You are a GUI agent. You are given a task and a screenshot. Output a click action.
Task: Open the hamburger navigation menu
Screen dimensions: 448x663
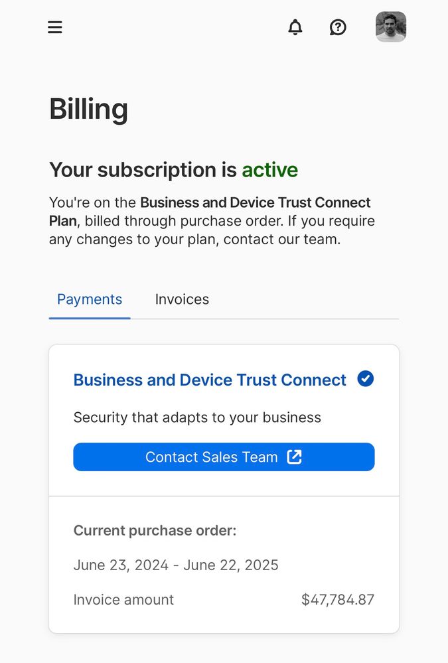tap(55, 27)
